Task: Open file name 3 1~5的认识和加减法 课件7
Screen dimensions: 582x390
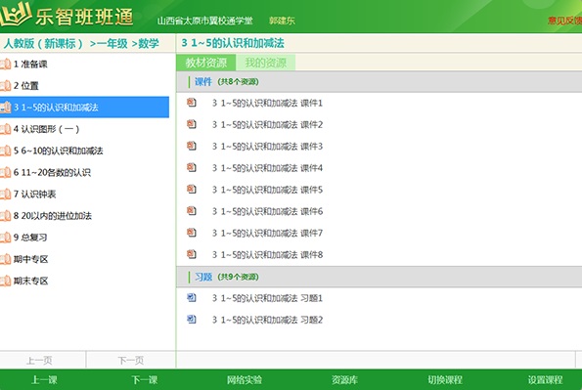Action: point(267,234)
